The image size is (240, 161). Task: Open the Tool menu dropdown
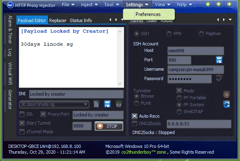click(112, 4)
